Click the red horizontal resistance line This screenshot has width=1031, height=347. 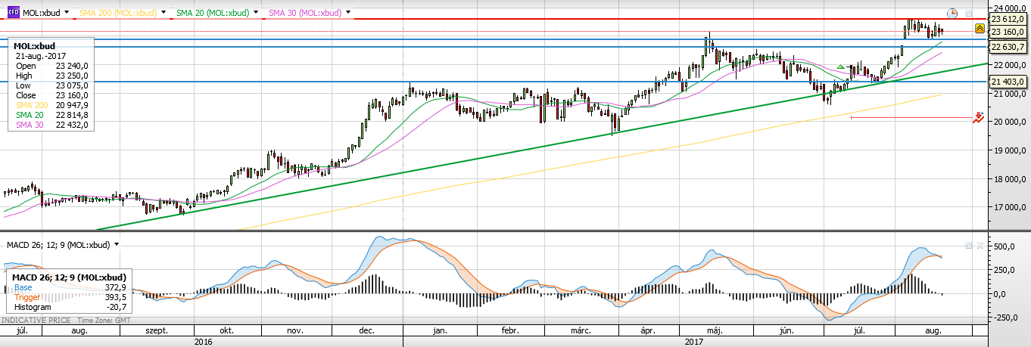click(x=492, y=19)
